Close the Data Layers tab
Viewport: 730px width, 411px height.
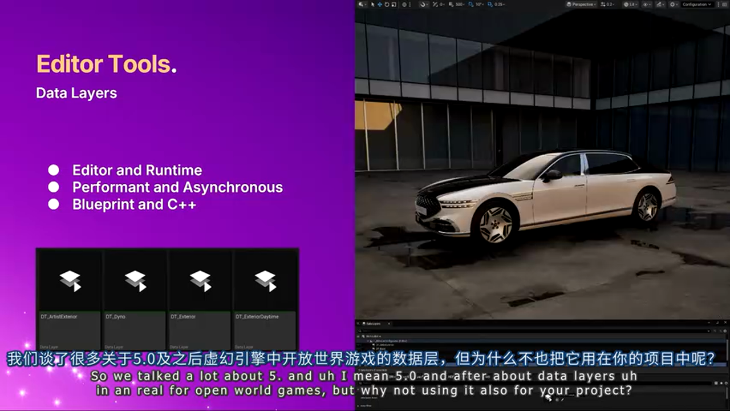pyautogui.click(x=390, y=323)
